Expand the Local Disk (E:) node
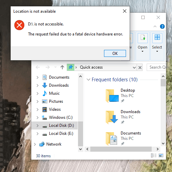The image size is (172, 172). (x=37, y=134)
